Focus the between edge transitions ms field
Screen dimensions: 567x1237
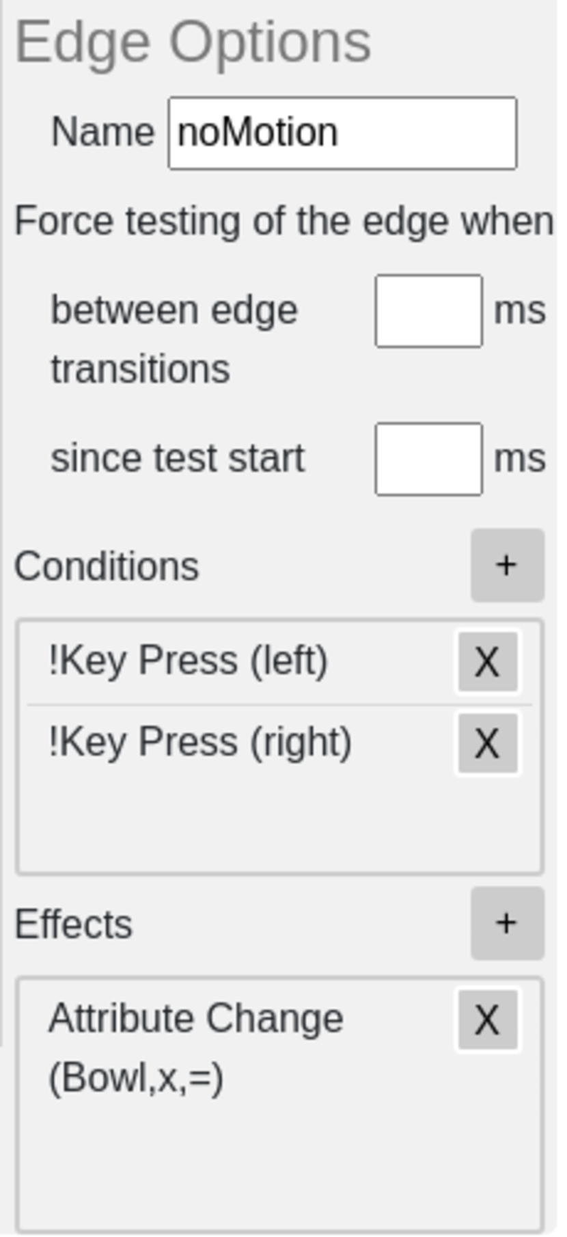[x=428, y=311]
